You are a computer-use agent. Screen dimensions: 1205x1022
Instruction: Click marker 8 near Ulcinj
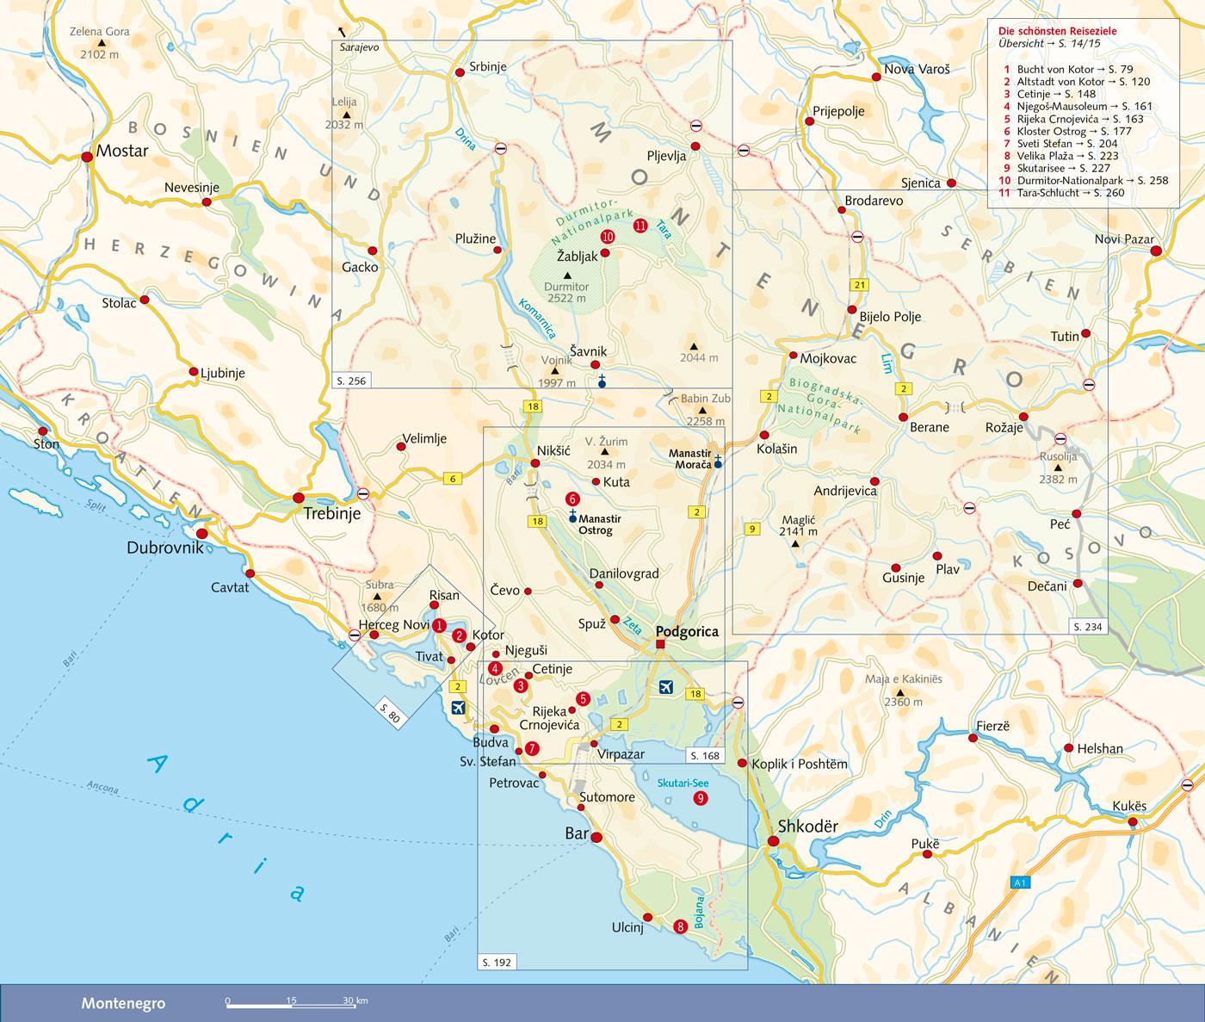(681, 926)
